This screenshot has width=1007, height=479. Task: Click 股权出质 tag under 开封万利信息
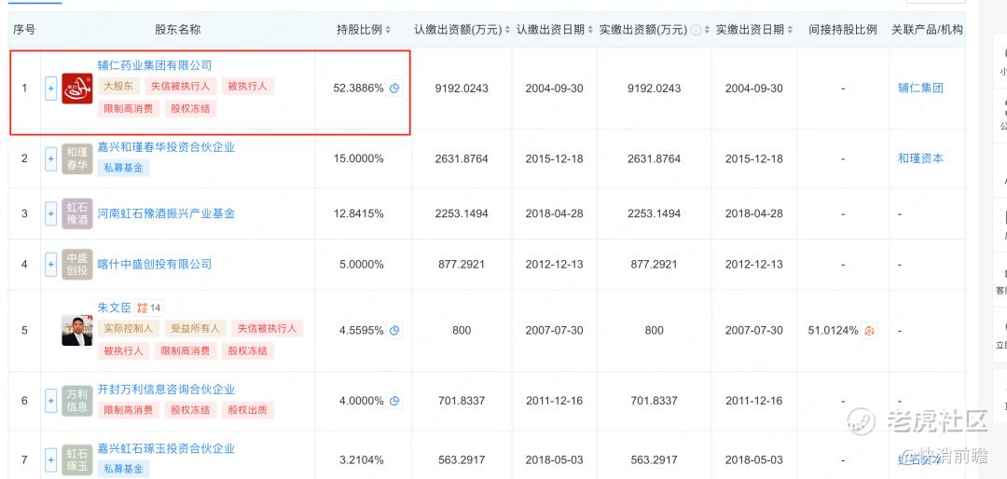[x=248, y=410]
